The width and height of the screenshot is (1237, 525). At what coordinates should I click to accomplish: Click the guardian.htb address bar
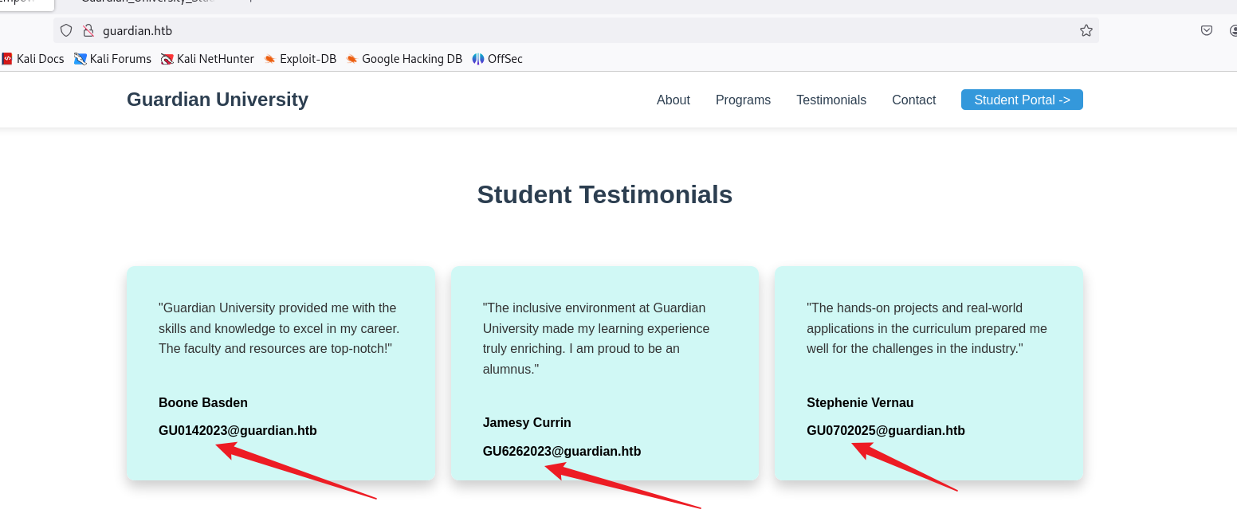(x=576, y=30)
